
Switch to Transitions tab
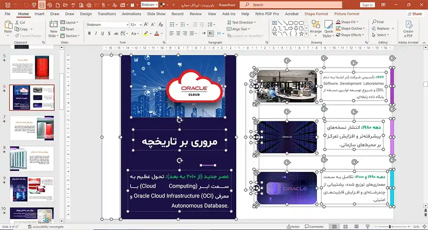click(107, 14)
